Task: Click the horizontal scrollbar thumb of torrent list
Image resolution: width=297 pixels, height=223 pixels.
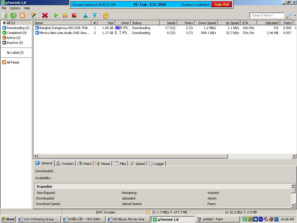Action: point(133,156)
